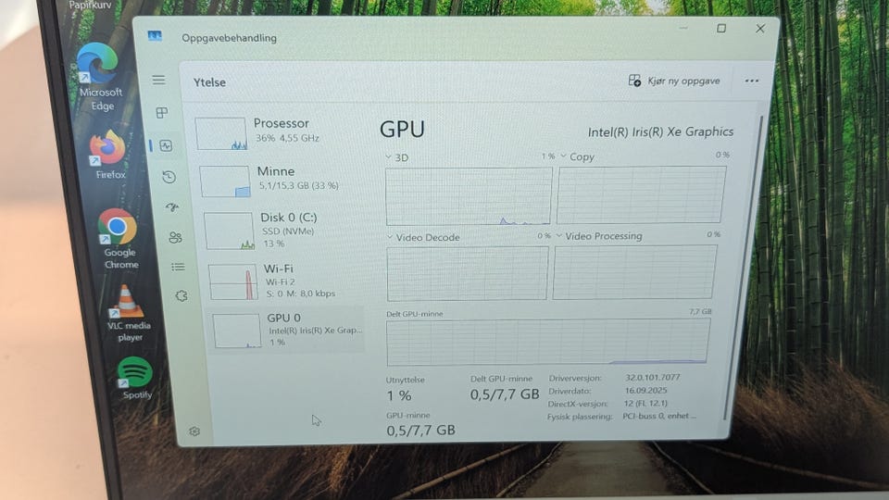Click the Firefox desktop shortcut
Screen dimensions: 889x500
(x=107, y=155)
